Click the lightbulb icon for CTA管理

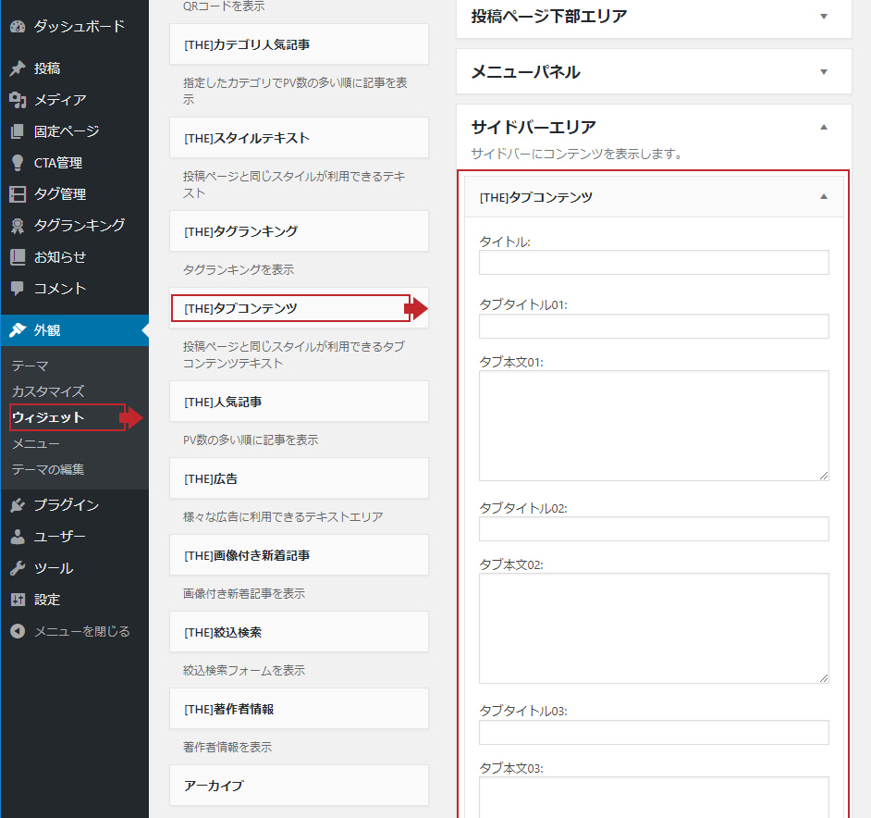18,163
